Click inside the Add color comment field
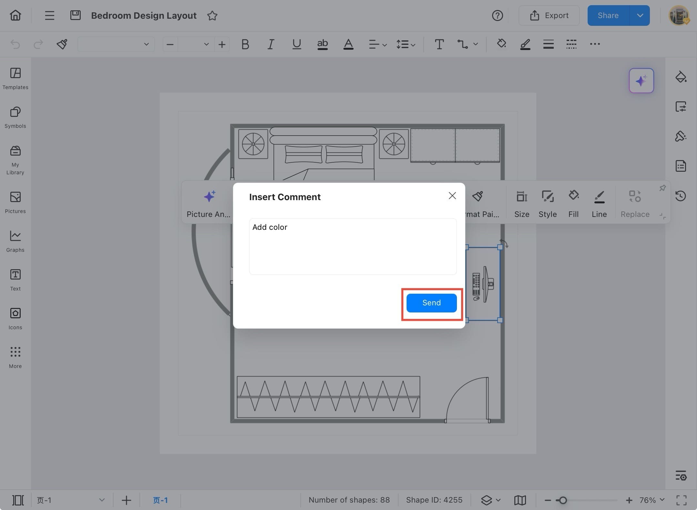The width and height of the screenshot is (697, 510). (x=352, y=246)
